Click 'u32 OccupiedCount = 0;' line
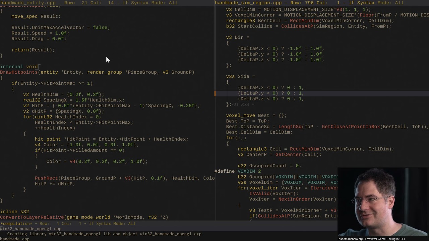Screen dimensions: 429x241 click(x=269, y=166)
